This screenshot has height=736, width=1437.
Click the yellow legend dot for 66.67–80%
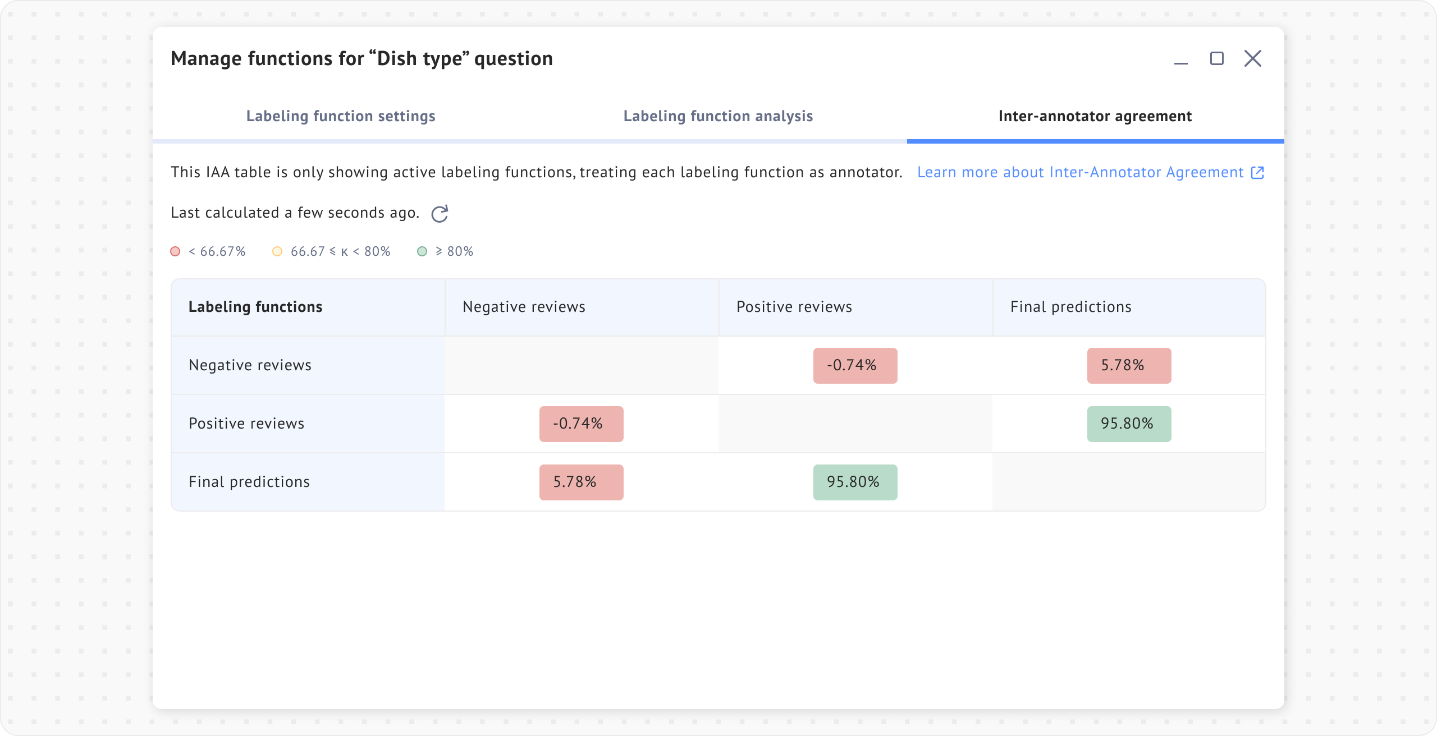(277, 251)
